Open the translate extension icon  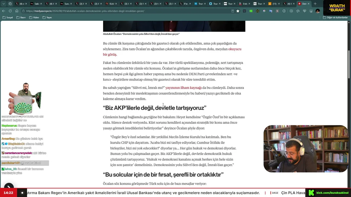coord(271,11)
